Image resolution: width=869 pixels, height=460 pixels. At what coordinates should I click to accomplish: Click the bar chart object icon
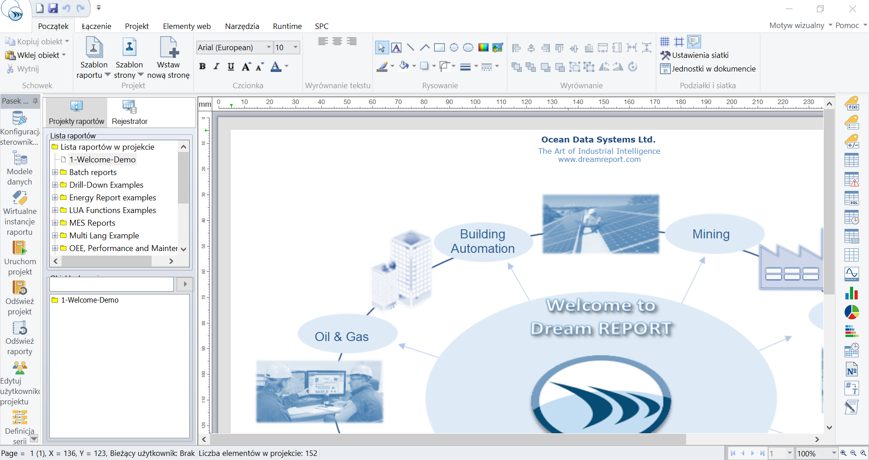[x=851, y=293]
